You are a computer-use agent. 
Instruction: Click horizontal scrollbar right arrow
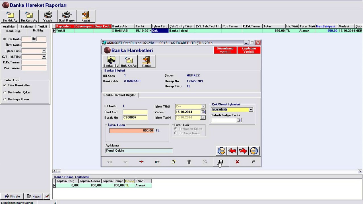coord(360,171)
